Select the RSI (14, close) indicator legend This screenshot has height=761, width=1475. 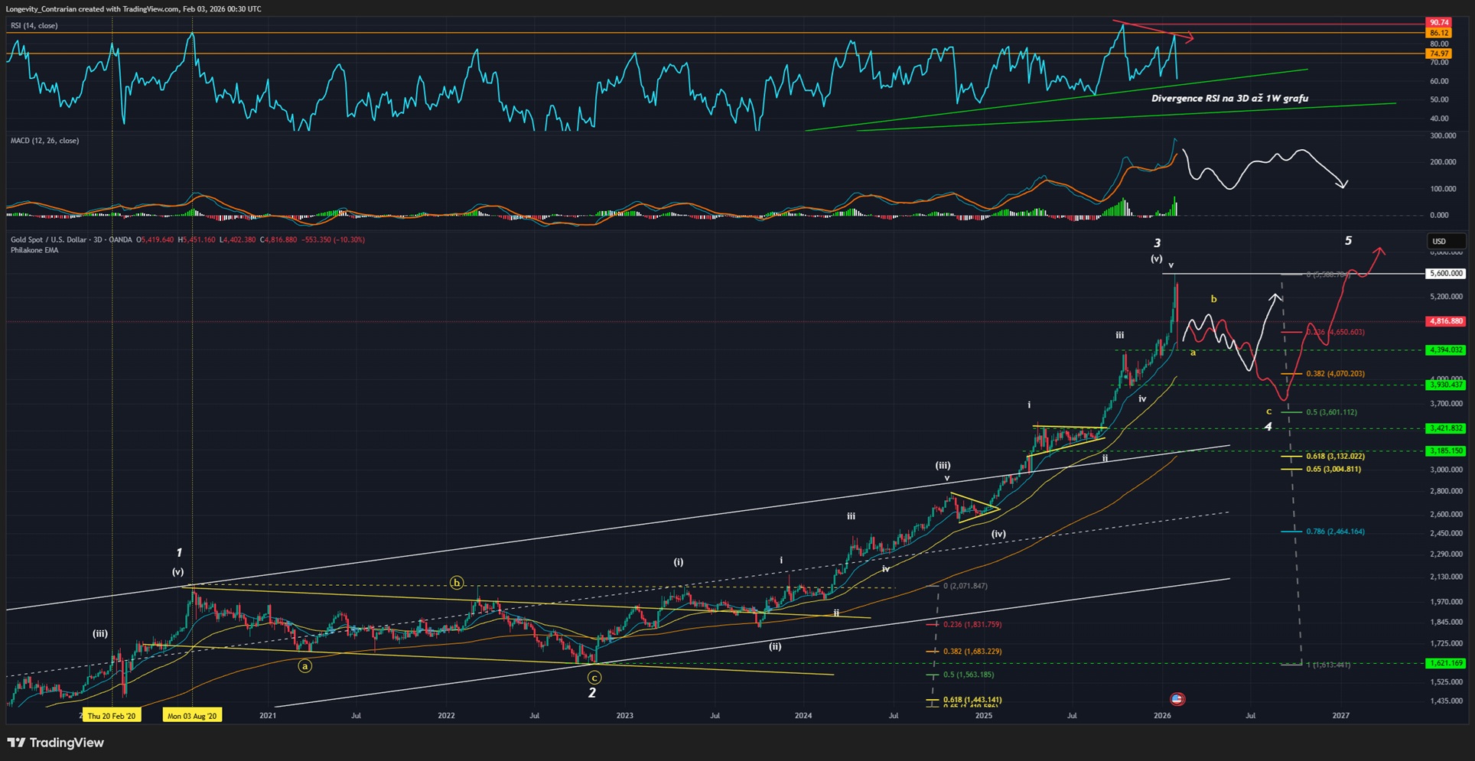click(34, 25)
